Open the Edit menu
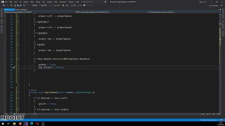Screen dimensions: 225x126 (11, 2)
